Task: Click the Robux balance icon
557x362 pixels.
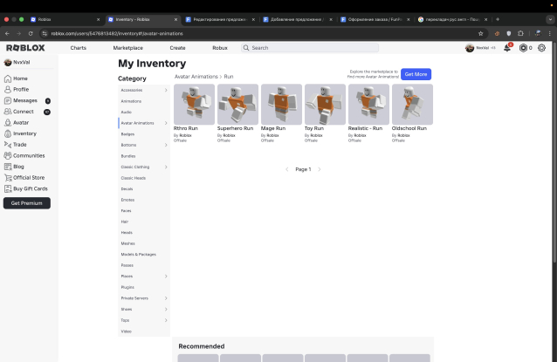Action: [524, 48]
